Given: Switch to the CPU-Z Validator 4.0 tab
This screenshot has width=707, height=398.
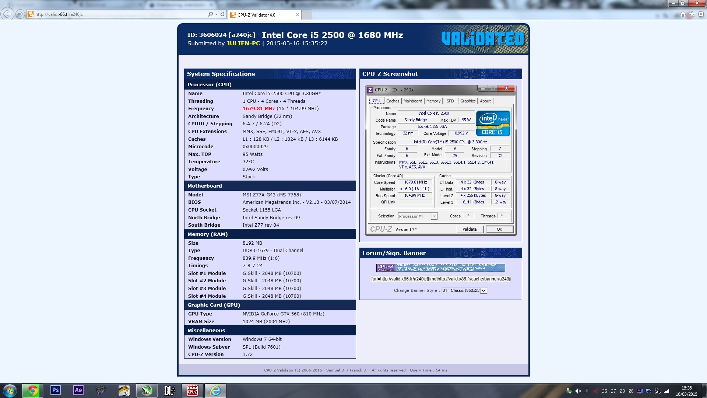Looking at the screenshot, I should tap(264, 15).
